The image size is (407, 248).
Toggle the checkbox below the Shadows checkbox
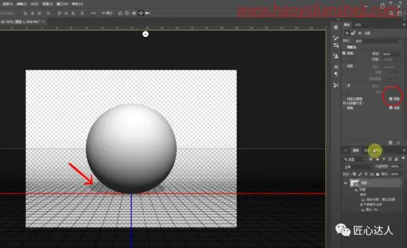click(x=391, y=108)
